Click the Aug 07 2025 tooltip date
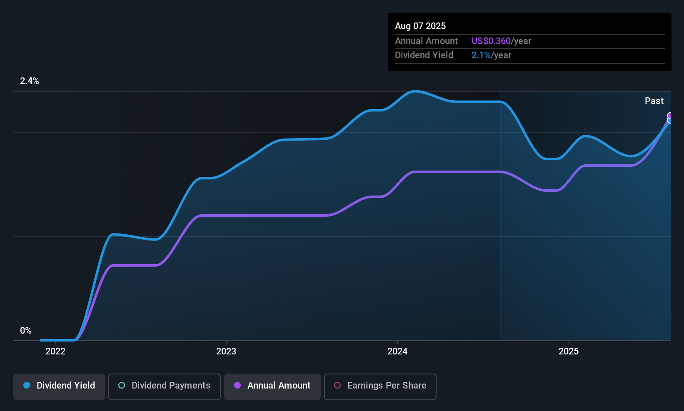Image resolution: width=684 pixels, height=411 pixels. 420,26
